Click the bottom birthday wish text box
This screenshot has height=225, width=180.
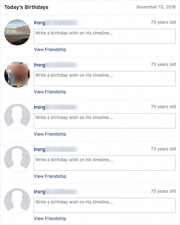coord(104,205)
